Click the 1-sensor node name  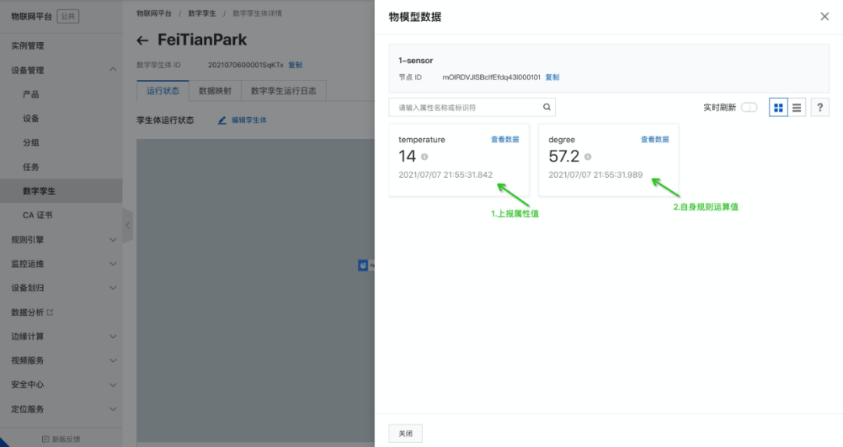coord(415,61)
